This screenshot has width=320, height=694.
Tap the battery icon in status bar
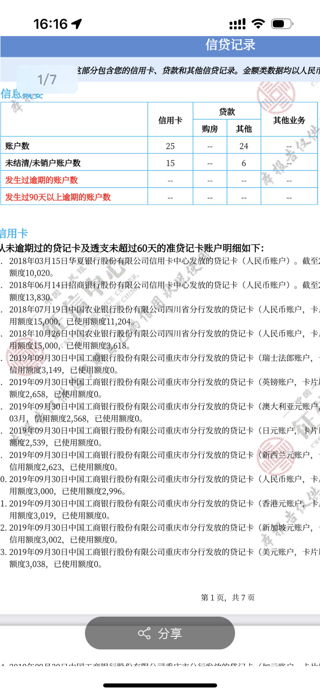point(282,24)
